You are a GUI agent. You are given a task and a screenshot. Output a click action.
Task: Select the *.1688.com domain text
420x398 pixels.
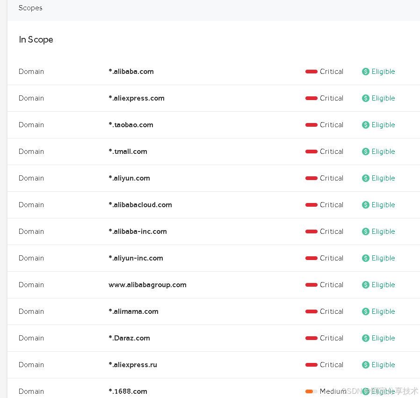128,391
